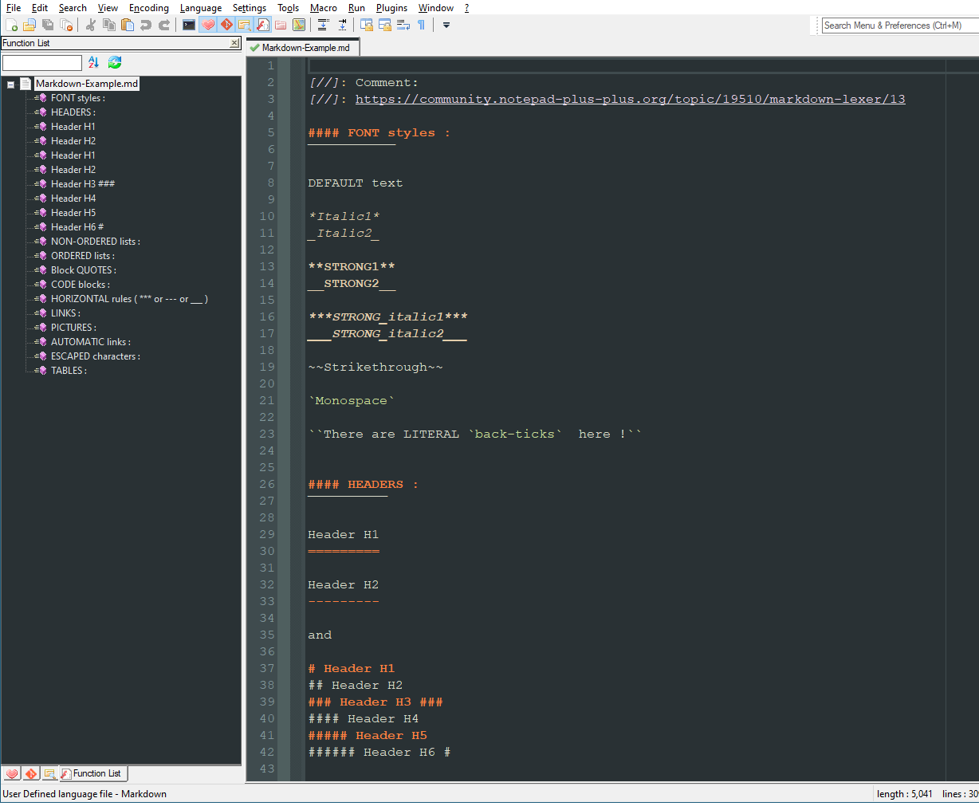Click the line-spacing lines toolbar icon

tap(323, 25)
